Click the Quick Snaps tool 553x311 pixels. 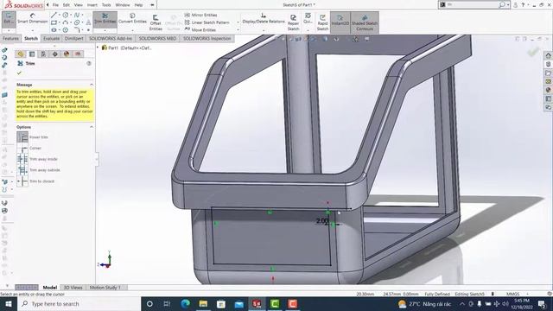click(x=308, y=18)
